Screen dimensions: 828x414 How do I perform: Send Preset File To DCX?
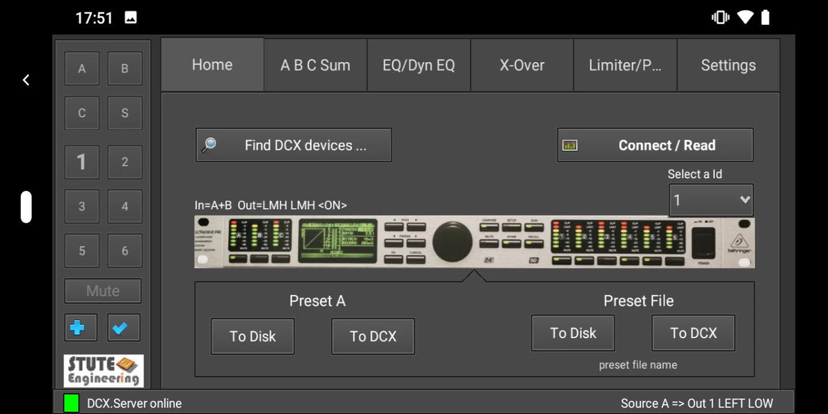click(693, 333)
